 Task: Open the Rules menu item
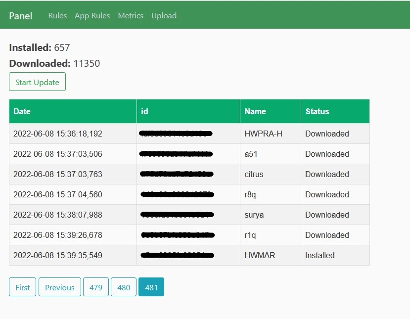click(57, 16)
